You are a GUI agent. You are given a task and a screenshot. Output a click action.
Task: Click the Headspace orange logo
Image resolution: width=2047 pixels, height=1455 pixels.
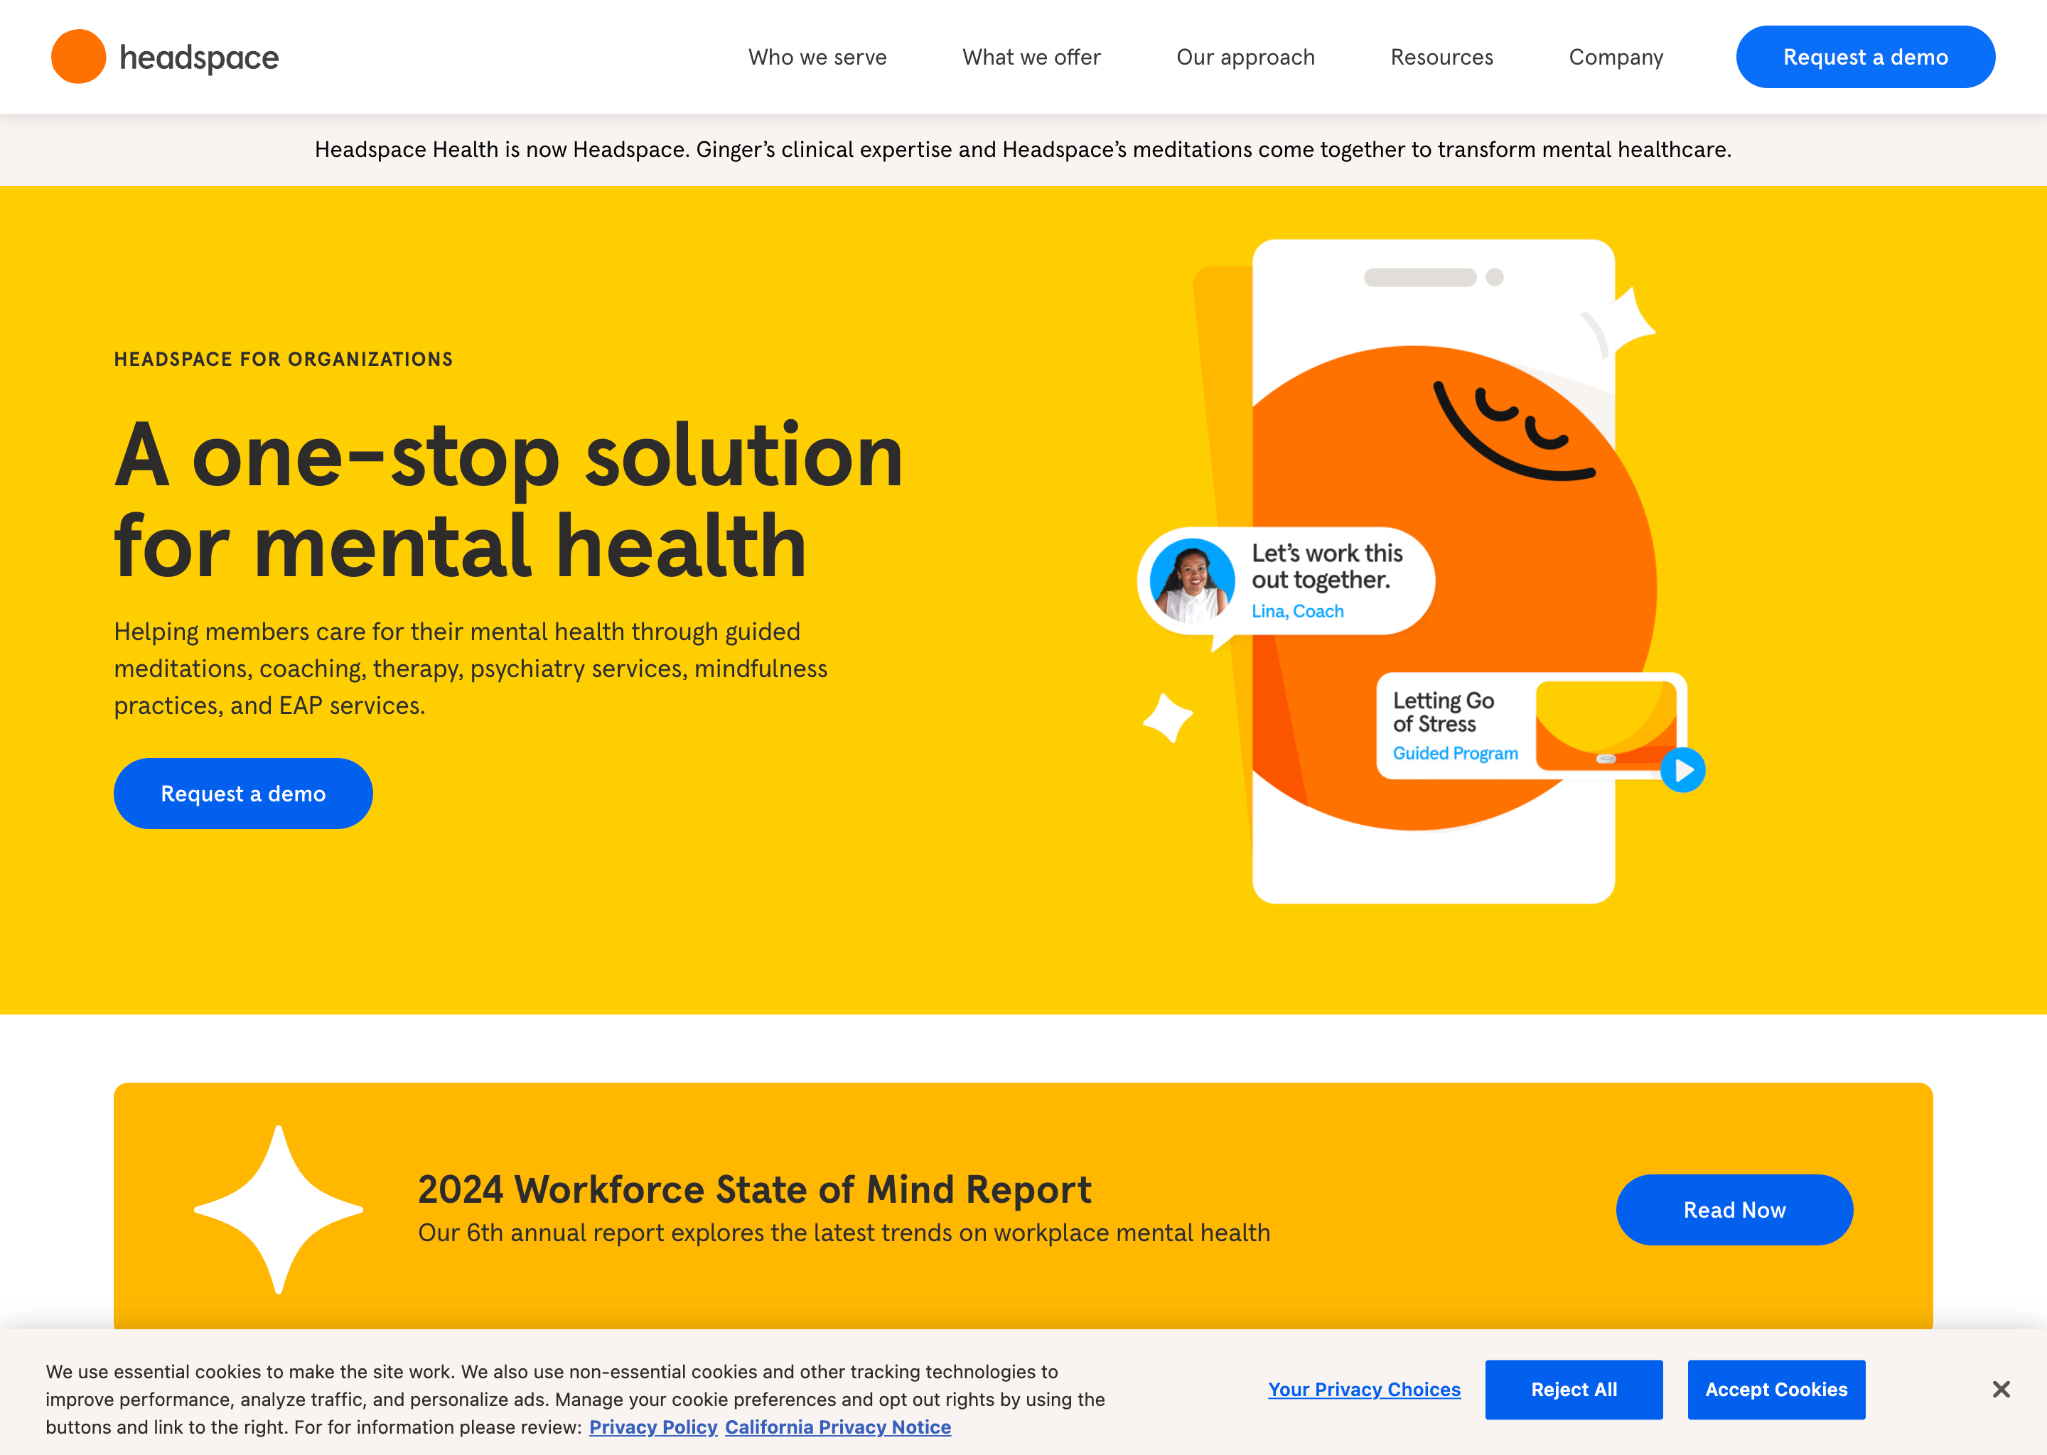pos(79,56)
